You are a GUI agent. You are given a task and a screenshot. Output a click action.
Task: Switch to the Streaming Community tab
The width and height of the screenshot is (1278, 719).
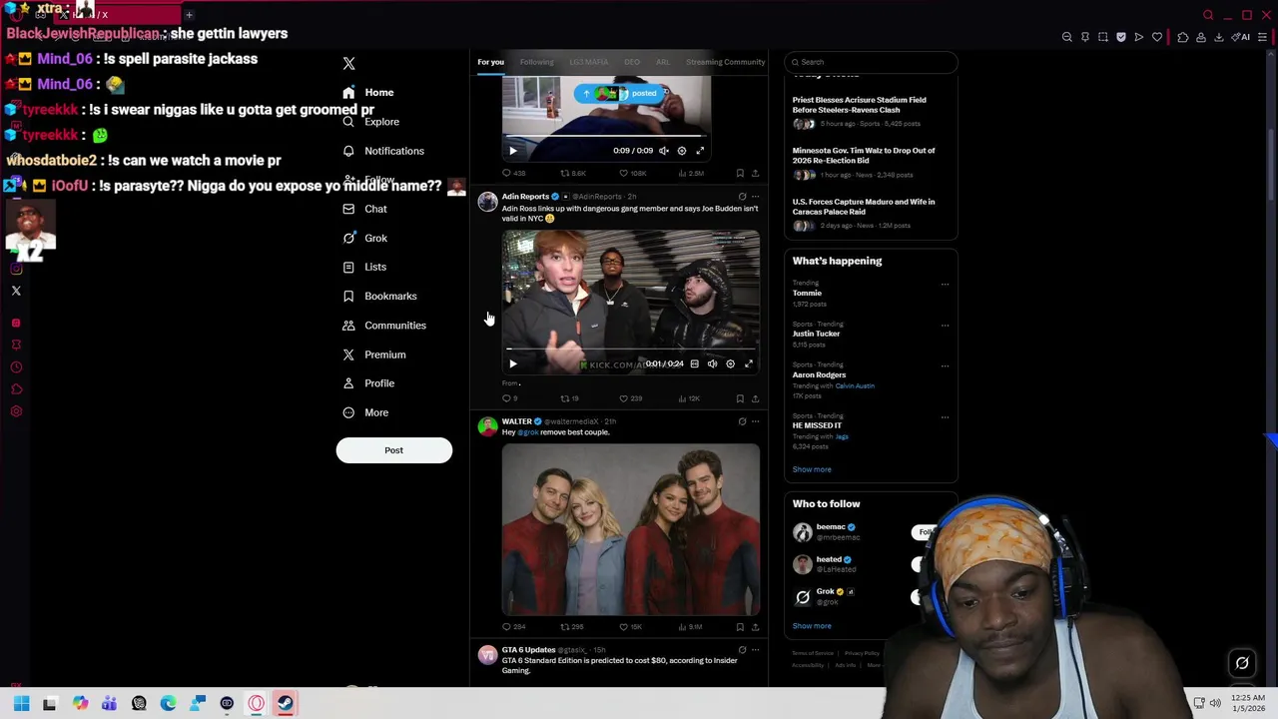pyautogui.click(x=725, y=62)
